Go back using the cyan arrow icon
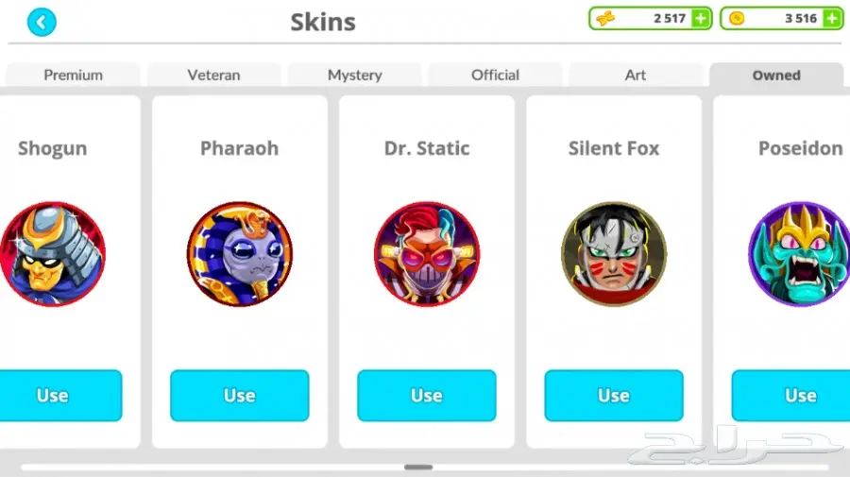The width and height of the screenshot is (850, 477). [42, 23]
